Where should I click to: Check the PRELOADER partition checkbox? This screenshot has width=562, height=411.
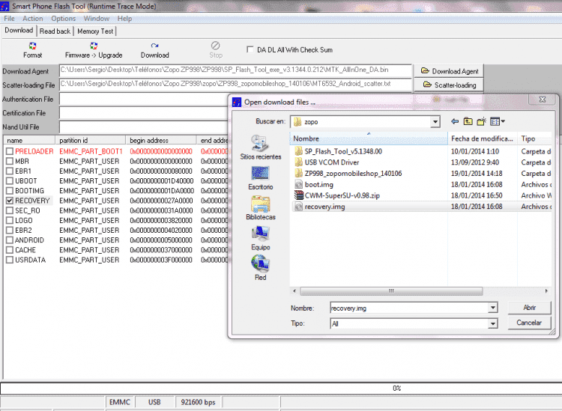click(10, 151)
